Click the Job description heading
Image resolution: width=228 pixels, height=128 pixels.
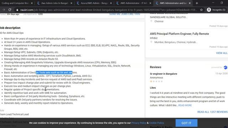coord(10,28)
